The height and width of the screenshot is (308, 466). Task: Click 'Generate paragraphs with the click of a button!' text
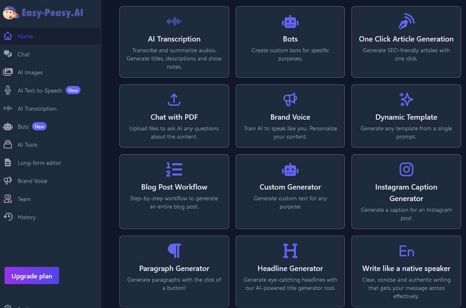pos(174,284)
